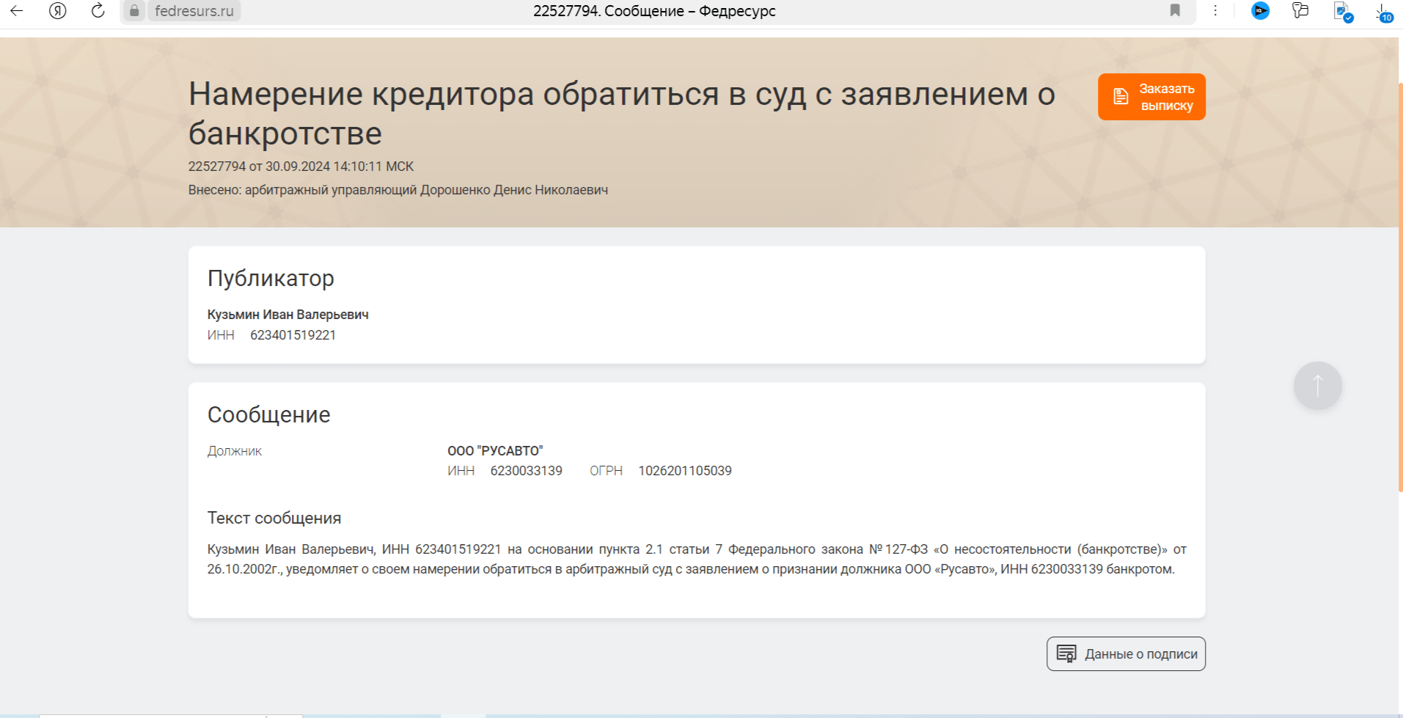Select the ОГРН number 1026201105039
The width and height of the screenshot is (1403, 718).
(x=684, y=470)
